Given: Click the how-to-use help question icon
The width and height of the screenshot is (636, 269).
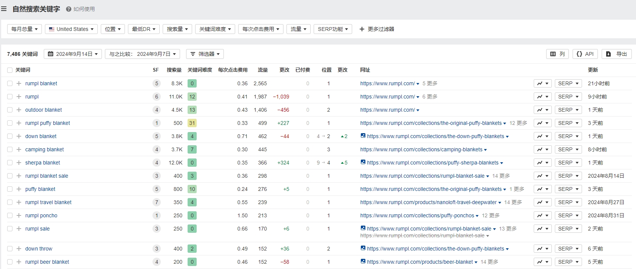Looking at the screenshot, I should click(69, 9).
